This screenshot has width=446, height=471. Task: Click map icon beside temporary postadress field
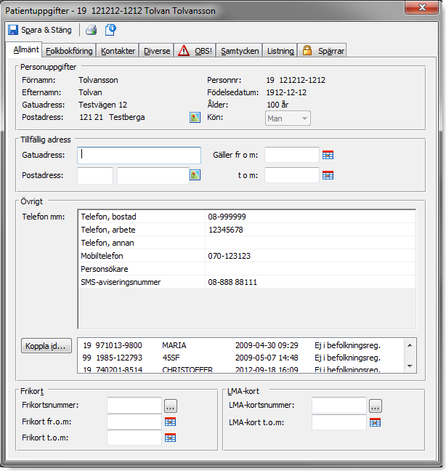[x=195, y=175]
